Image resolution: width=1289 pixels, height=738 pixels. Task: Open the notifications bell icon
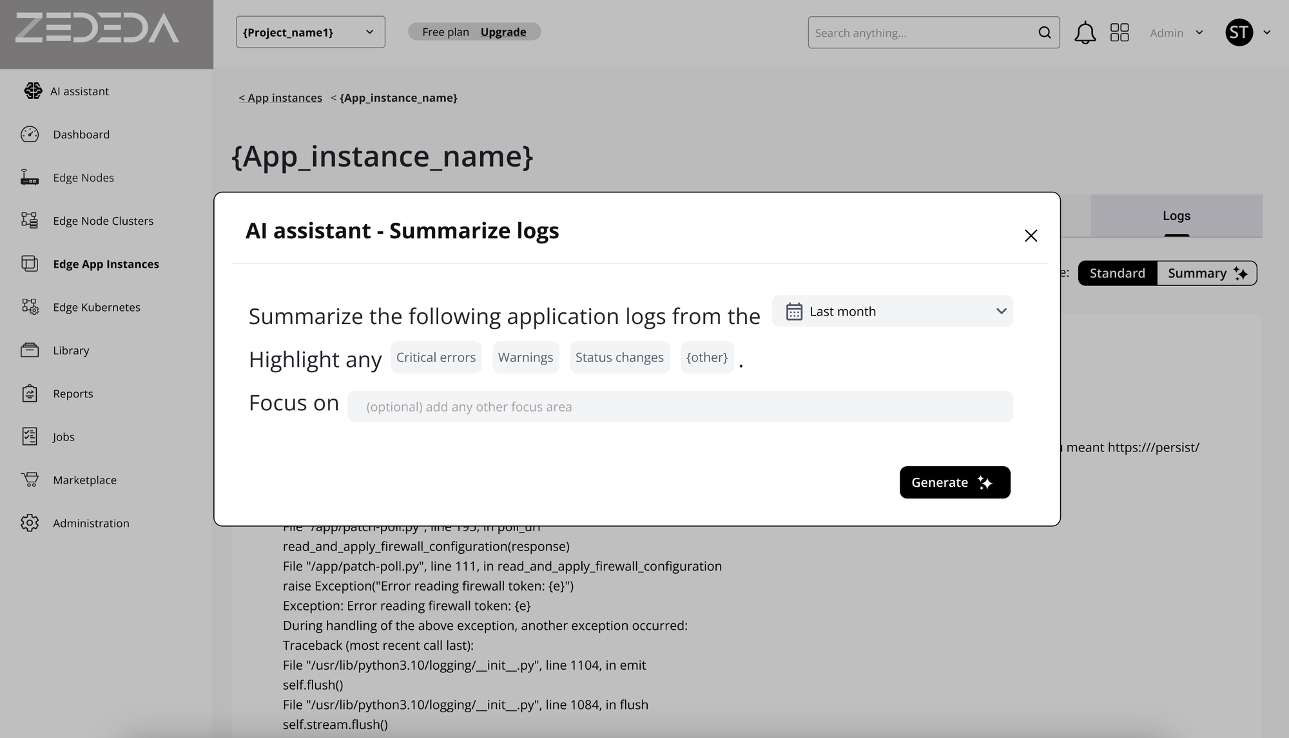tap(1085, 33)
